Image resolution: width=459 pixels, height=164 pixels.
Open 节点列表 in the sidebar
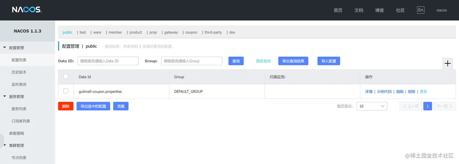27,158
